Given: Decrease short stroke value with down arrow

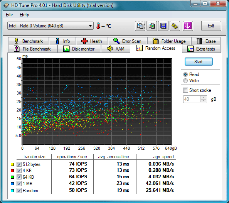Looking at the screenshot, I should point(203,101).
